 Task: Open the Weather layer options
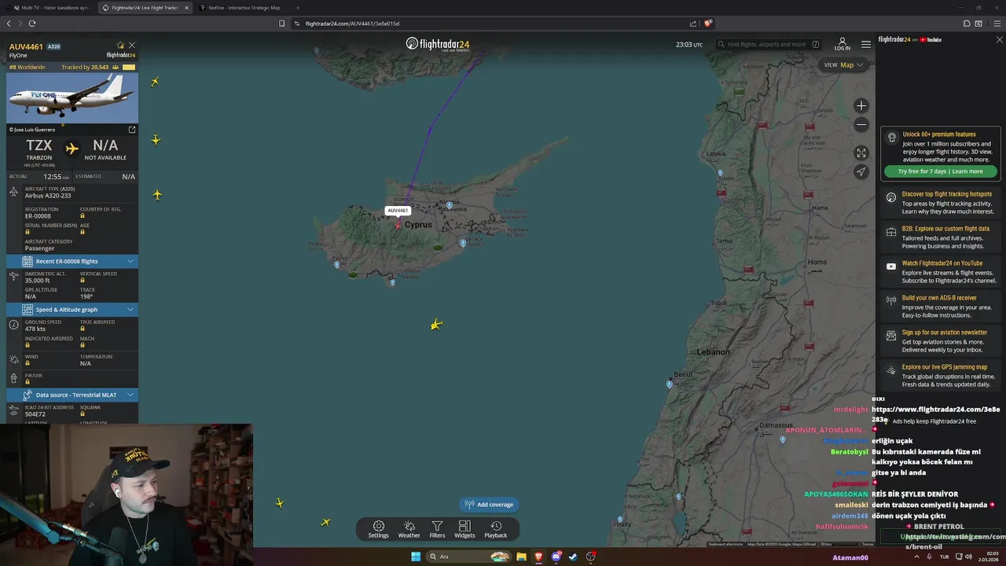point(409,529)
